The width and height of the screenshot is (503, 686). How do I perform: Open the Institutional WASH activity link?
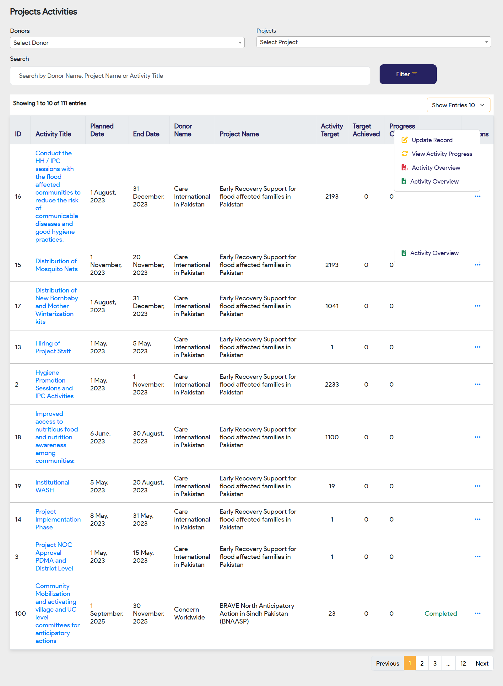(52, 486)
